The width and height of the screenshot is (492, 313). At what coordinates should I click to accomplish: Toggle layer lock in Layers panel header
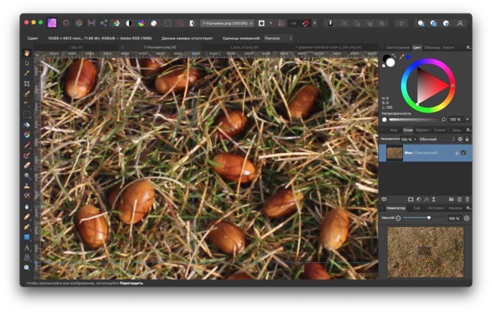pos(467,139)
